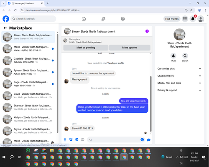This screenshot has height=167, width=209.
Task: Open Mario conversation in list
Action: coord(28,141)
